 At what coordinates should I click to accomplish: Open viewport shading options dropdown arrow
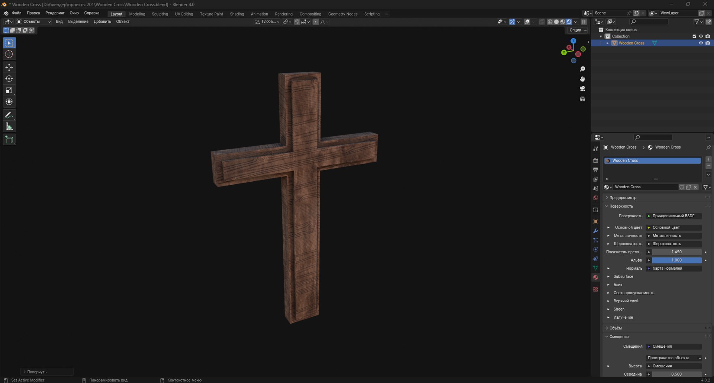pyautogui.click(x=575, y=22)
